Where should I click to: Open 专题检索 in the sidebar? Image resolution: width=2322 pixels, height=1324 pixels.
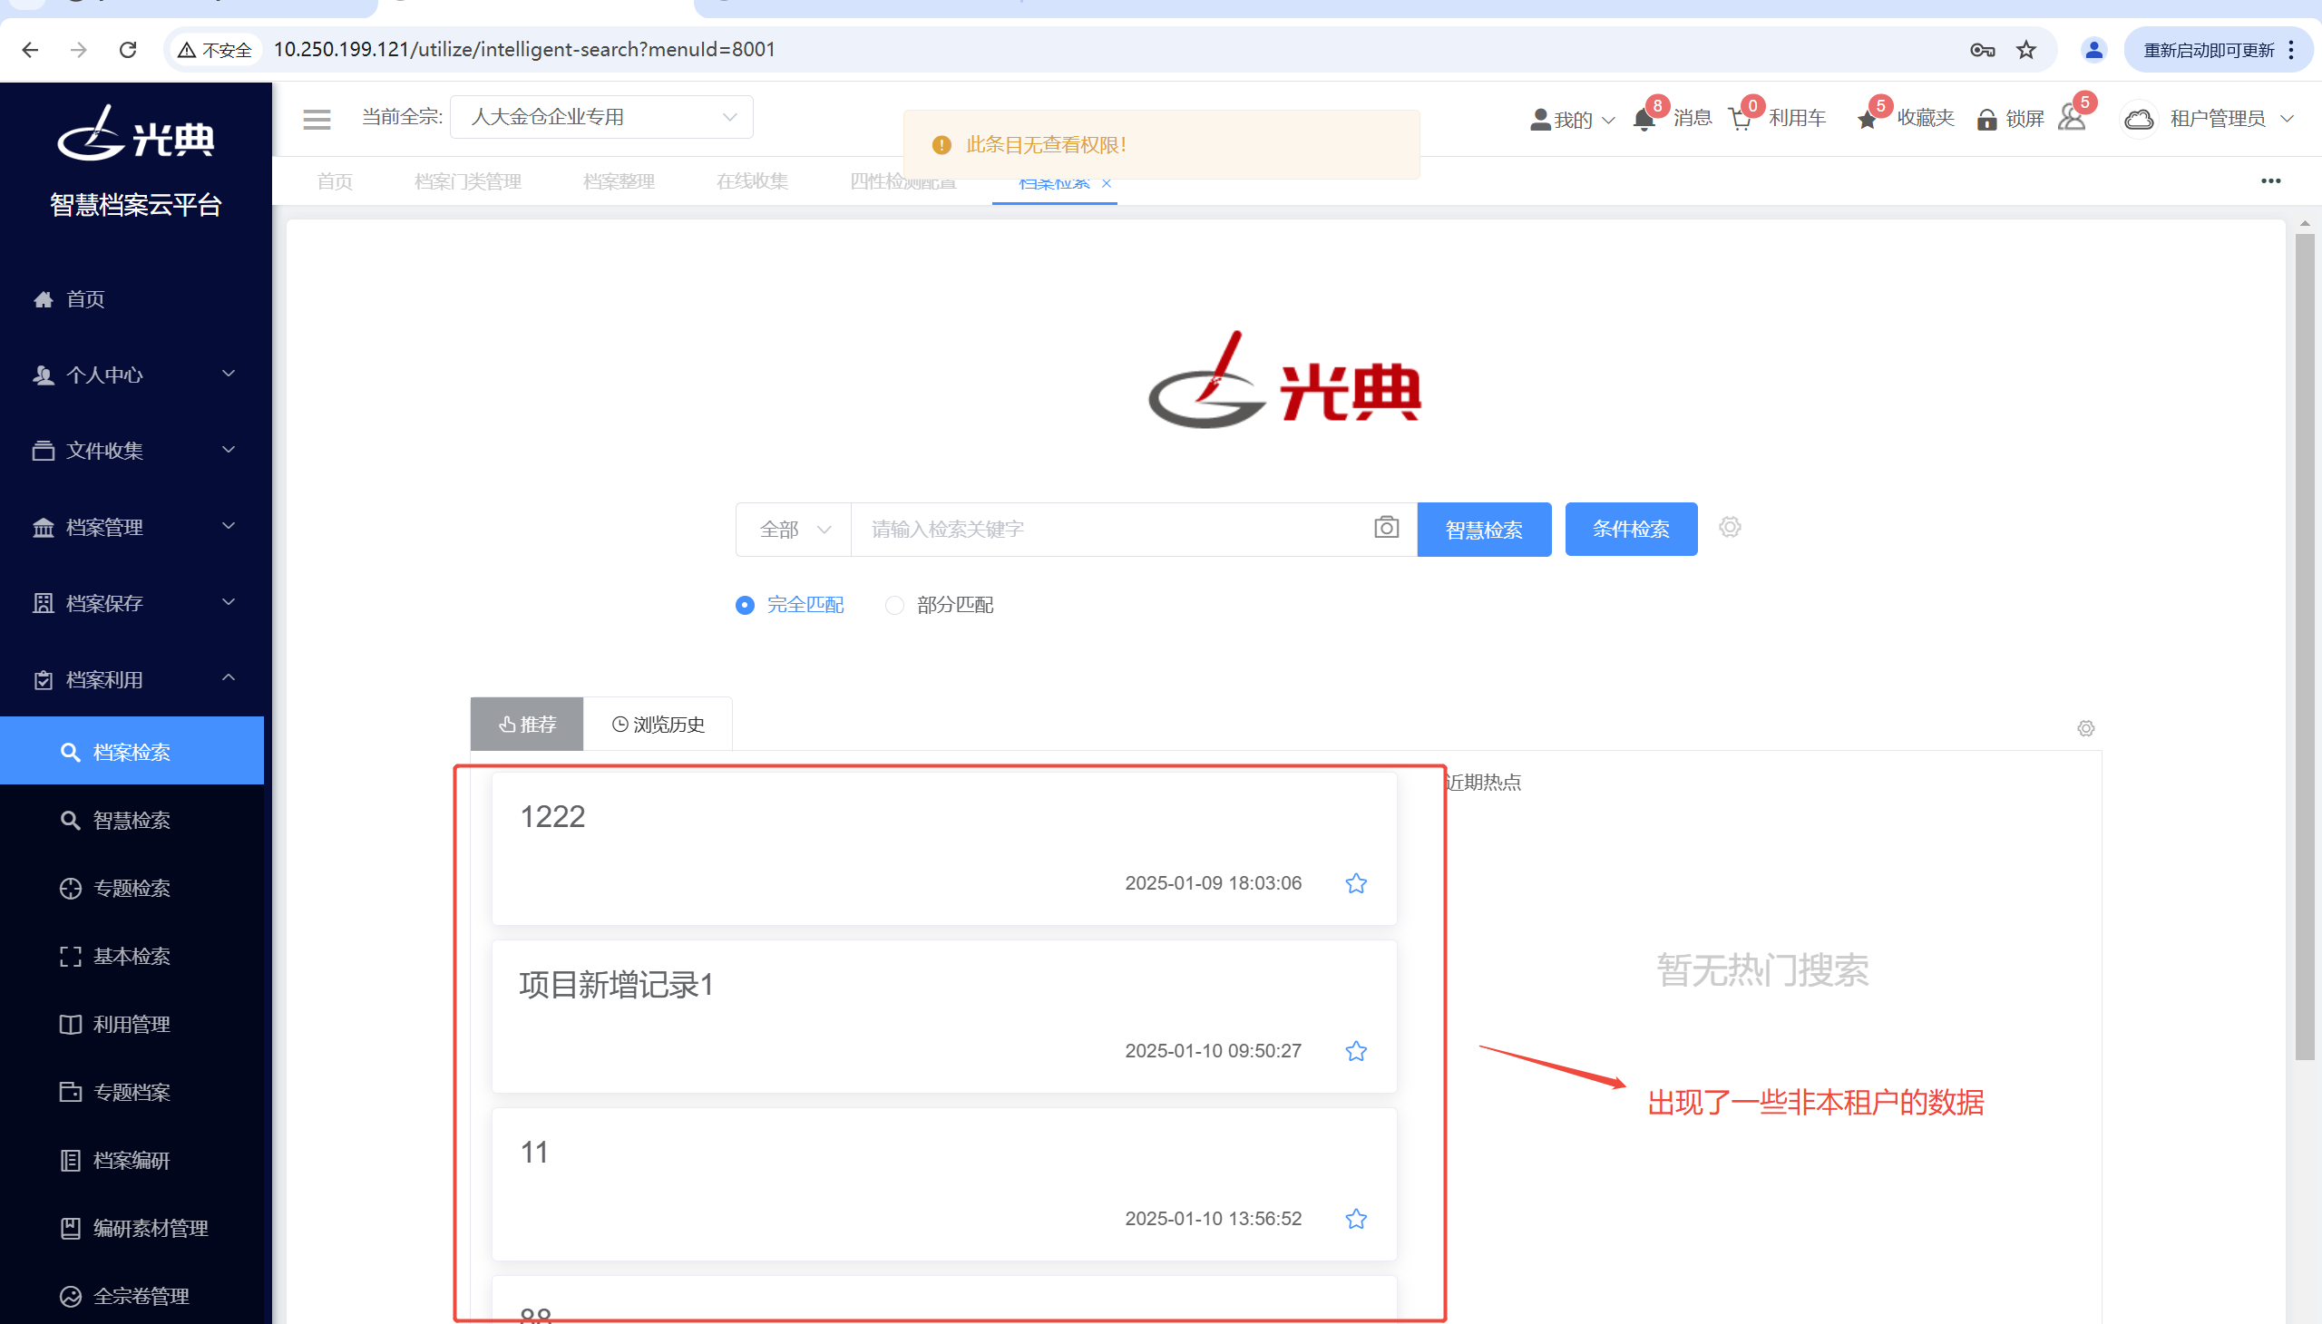click(x=132, y=889)
